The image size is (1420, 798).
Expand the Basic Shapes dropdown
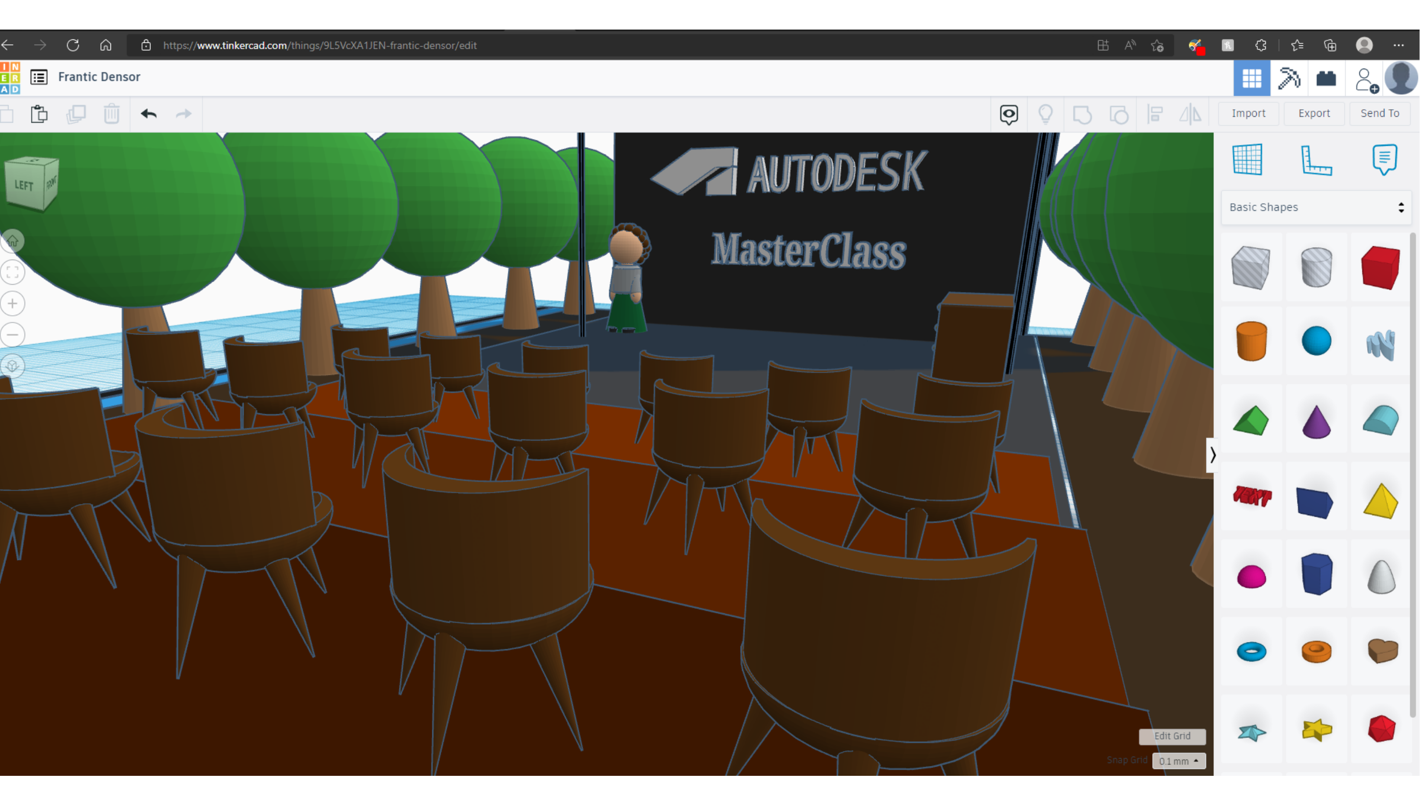pos(1316,207)
